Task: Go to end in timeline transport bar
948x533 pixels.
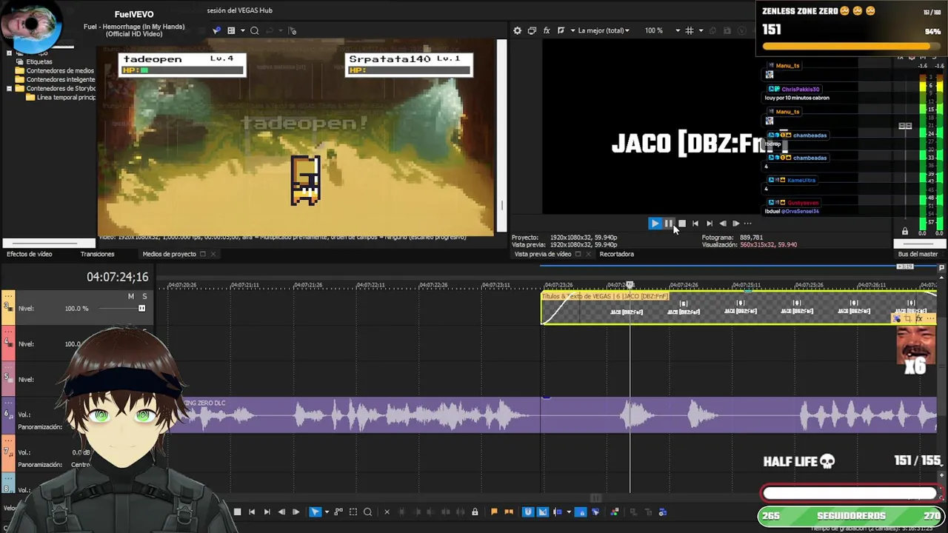Action: [267, 512]
